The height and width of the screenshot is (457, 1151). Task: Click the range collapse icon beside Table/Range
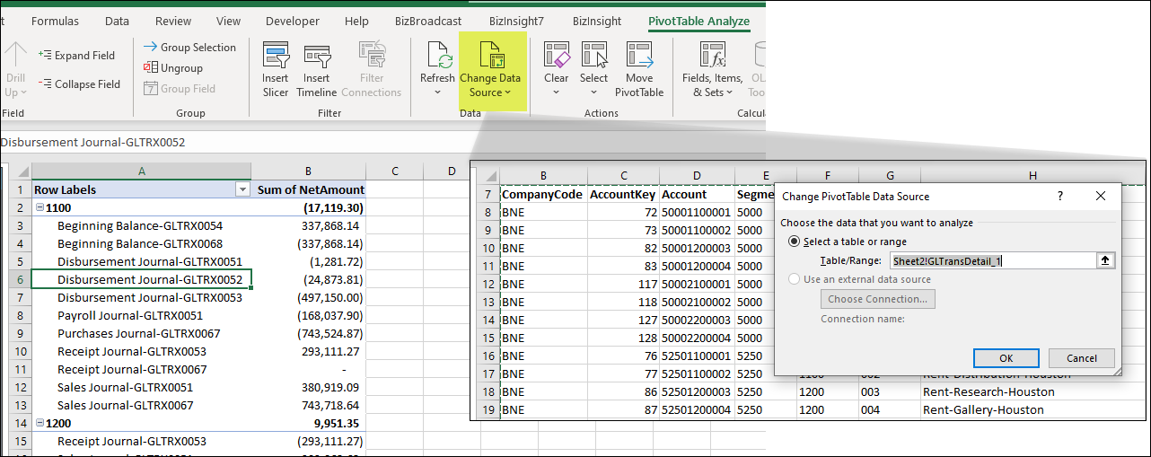pos(1105,260)
